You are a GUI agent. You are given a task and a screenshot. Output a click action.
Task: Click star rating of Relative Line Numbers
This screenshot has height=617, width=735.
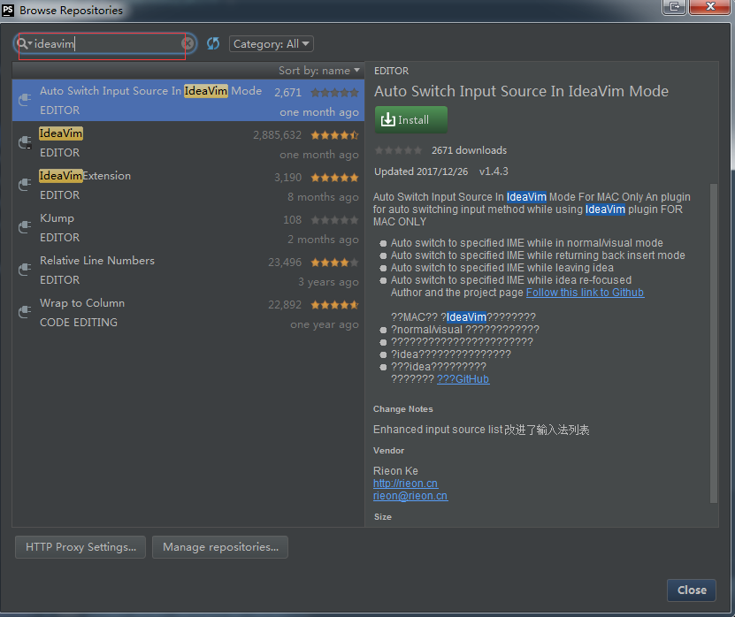pyautogui.click(x=334, y=263)
